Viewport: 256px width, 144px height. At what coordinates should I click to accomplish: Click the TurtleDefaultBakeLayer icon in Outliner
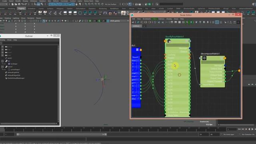click(x=6, y=78)
